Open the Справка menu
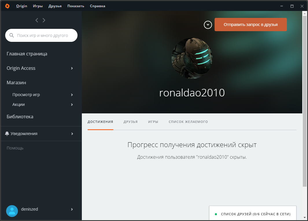Screen dimensions: 308x221 (x=97, y=6)
